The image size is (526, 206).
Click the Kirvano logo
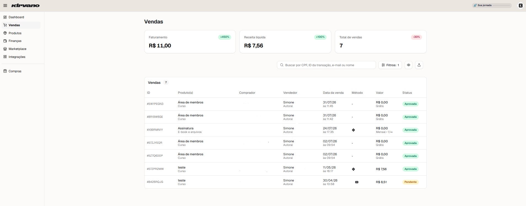coord(25,6)
